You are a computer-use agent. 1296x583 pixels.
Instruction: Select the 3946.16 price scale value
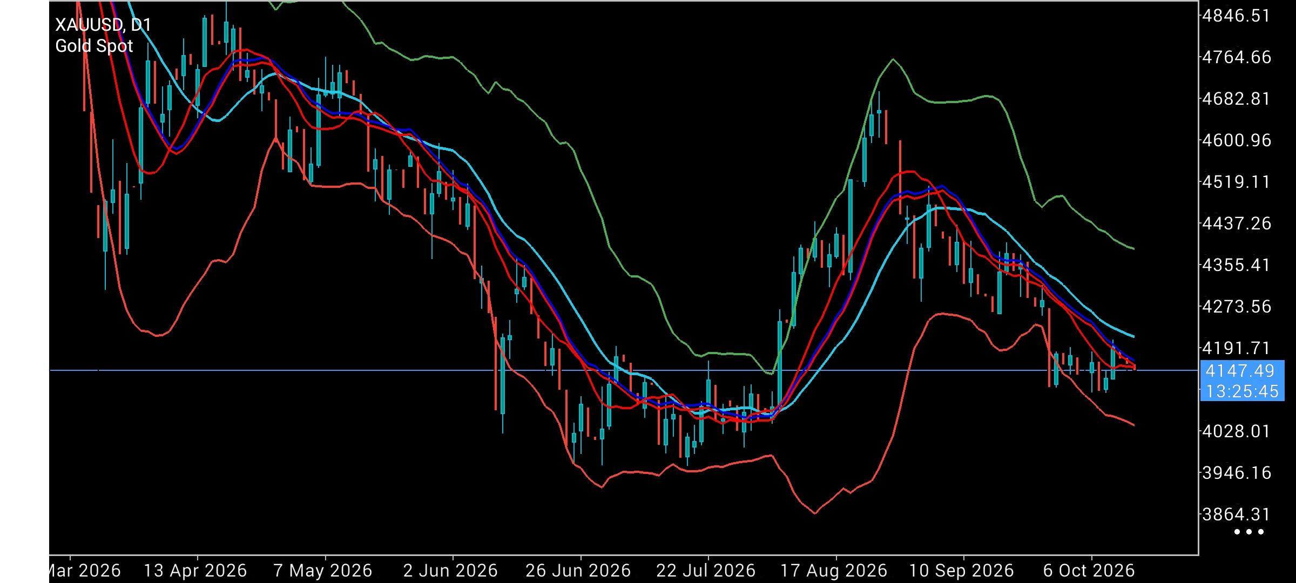(x=1237, y=473)
